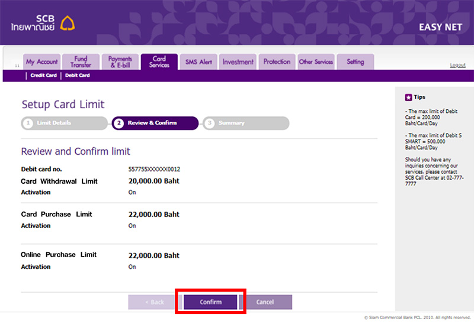The height and width of the screenshot is (331, 474).
Task: Switch to Payments & E-bill tab
Action: tap(120, 62)
